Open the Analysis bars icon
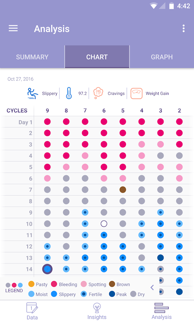 pos(161,308)
